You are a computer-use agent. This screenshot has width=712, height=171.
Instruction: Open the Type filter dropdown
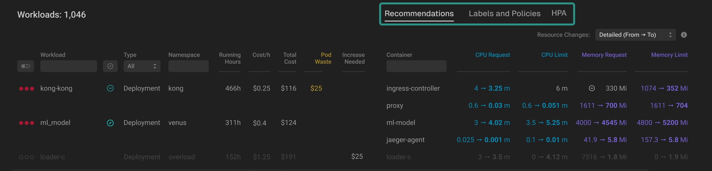[142, 66]
